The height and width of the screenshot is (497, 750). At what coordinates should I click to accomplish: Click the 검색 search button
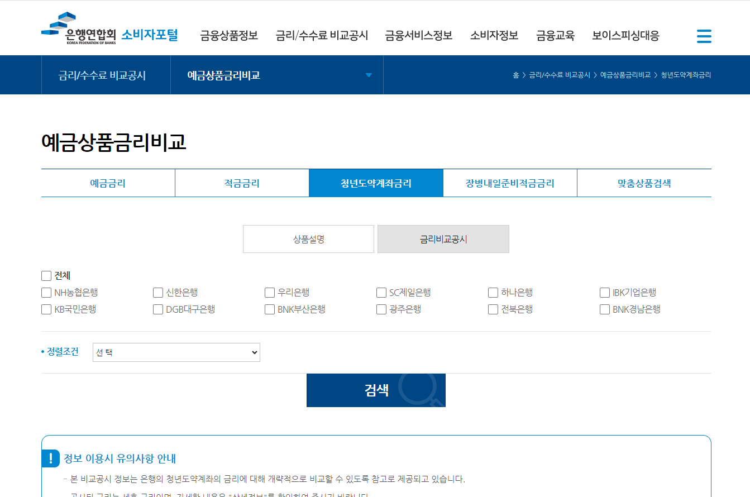(x=375, y=390)
